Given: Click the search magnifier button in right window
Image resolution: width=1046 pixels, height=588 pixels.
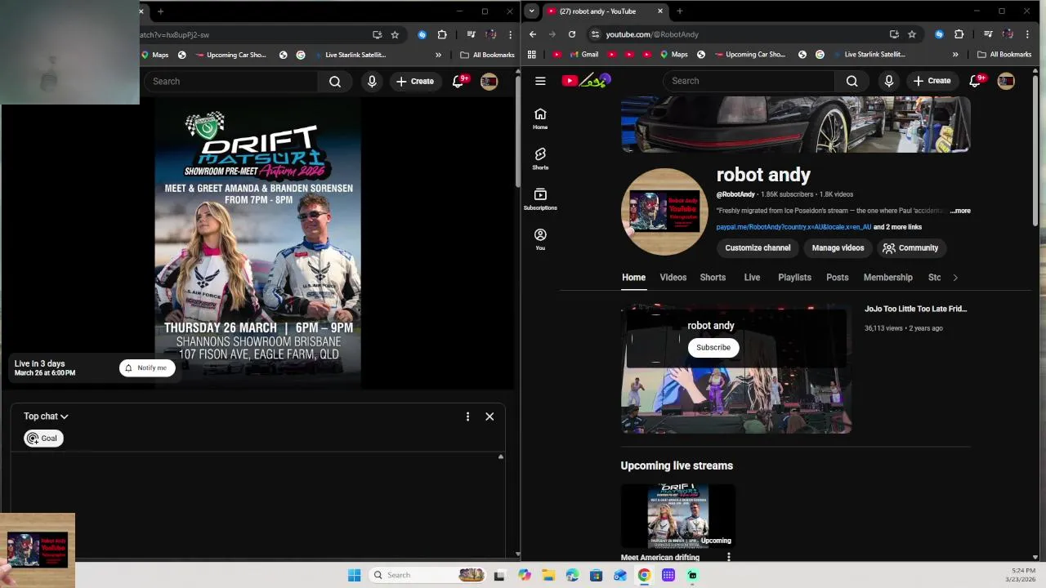Looking at the screenshot, I should point(852,81).
